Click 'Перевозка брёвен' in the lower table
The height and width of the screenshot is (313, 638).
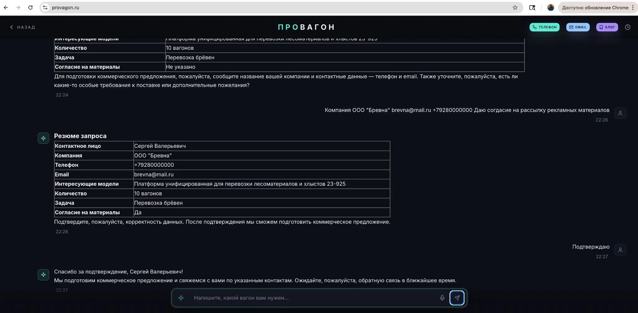(x=262, y=203)
